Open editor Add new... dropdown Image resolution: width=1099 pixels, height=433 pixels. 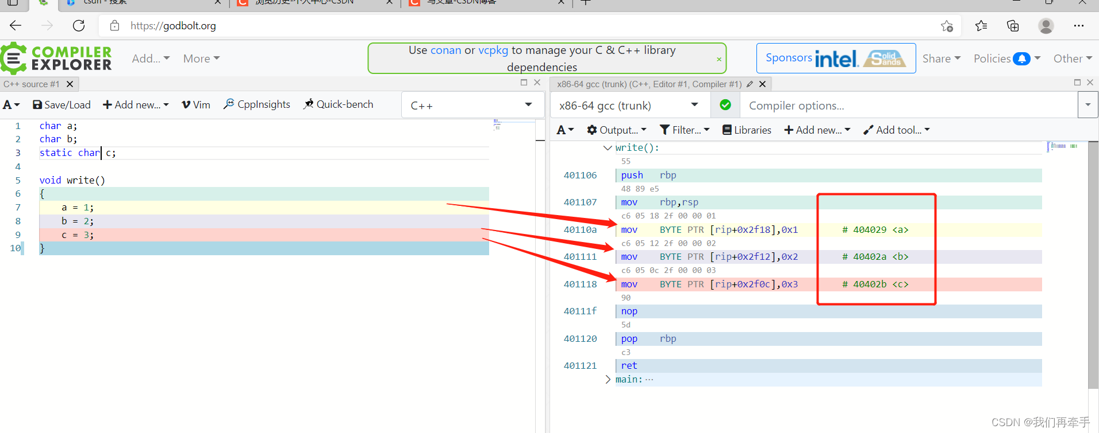[x=136, y=104]
